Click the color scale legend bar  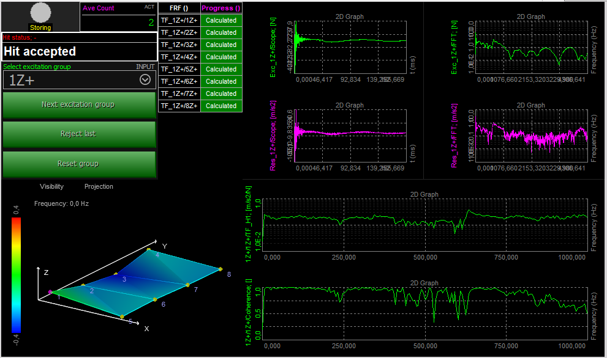click(x=16, y=275)
